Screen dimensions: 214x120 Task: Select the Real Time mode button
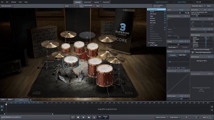coord(182,55)
